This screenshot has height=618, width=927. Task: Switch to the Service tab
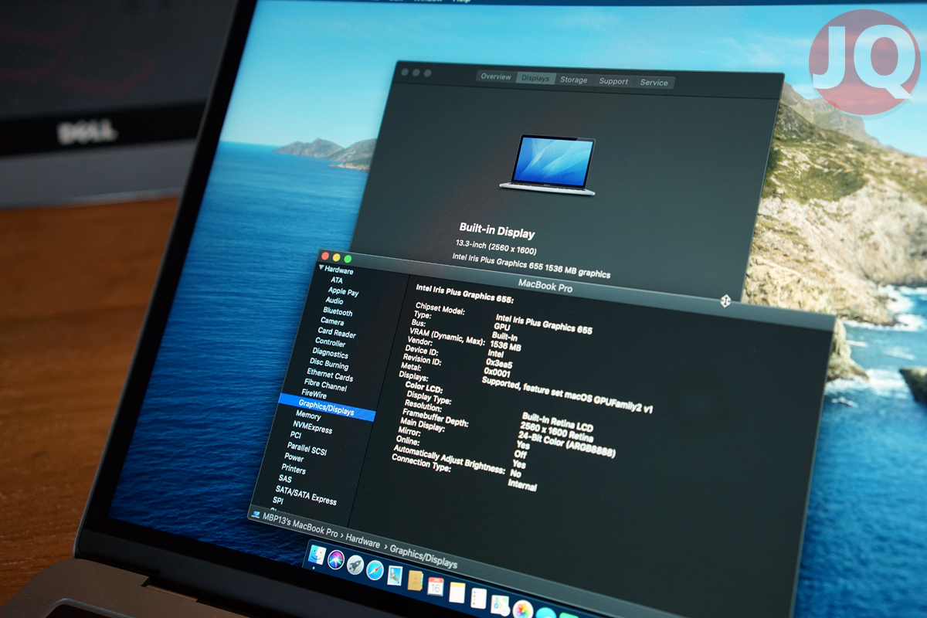click(x=654, y=82)
